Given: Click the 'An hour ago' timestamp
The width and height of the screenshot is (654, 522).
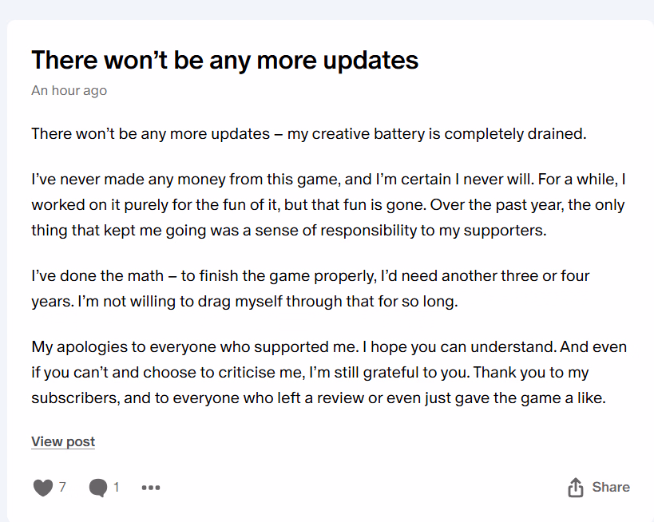Looking at the screenshot, I should tap(69, 90).
